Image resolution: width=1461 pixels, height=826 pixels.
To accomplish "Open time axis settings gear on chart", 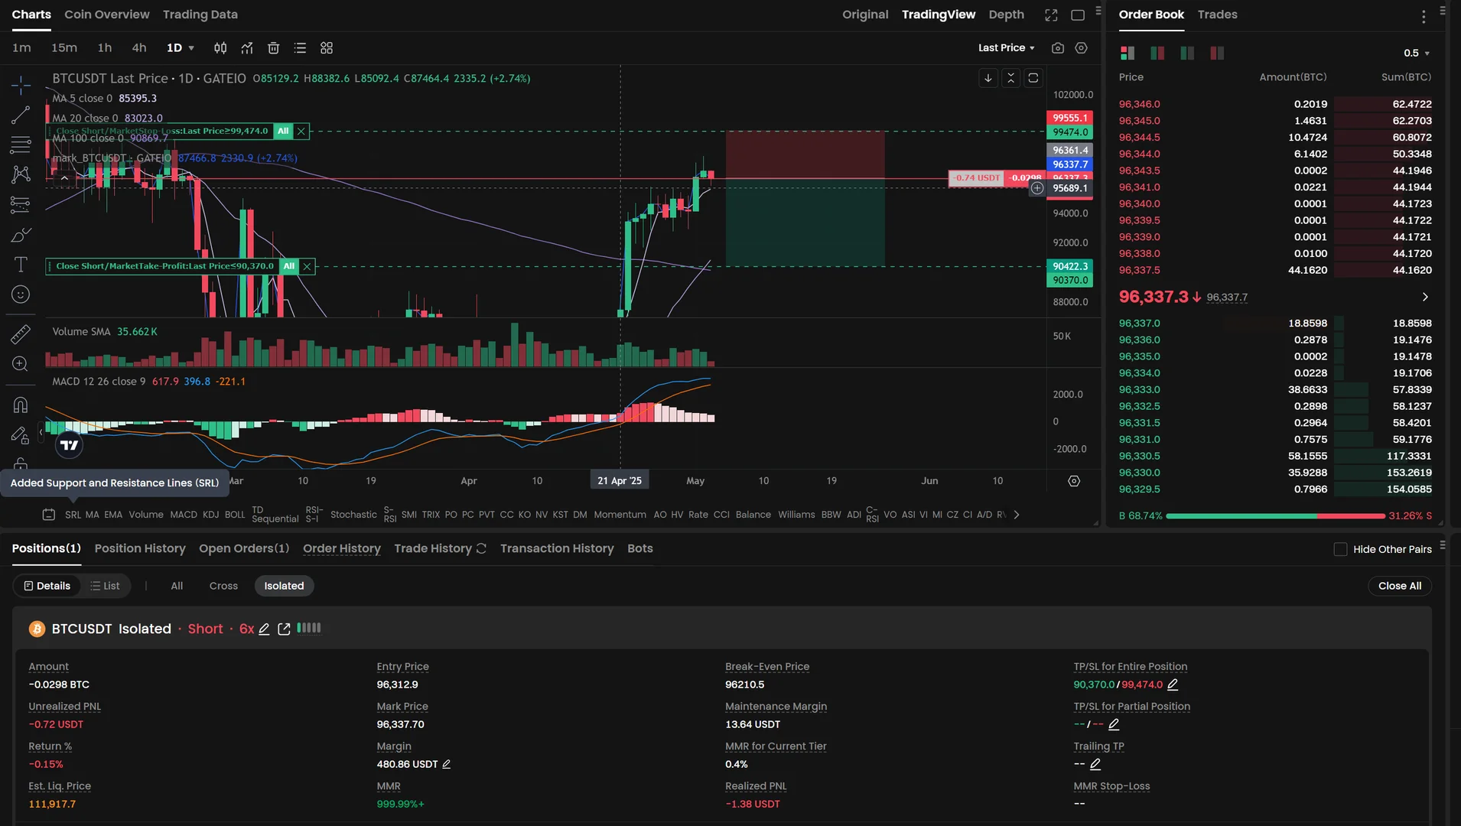I will pyautogui.click(x=1074, y=481).
